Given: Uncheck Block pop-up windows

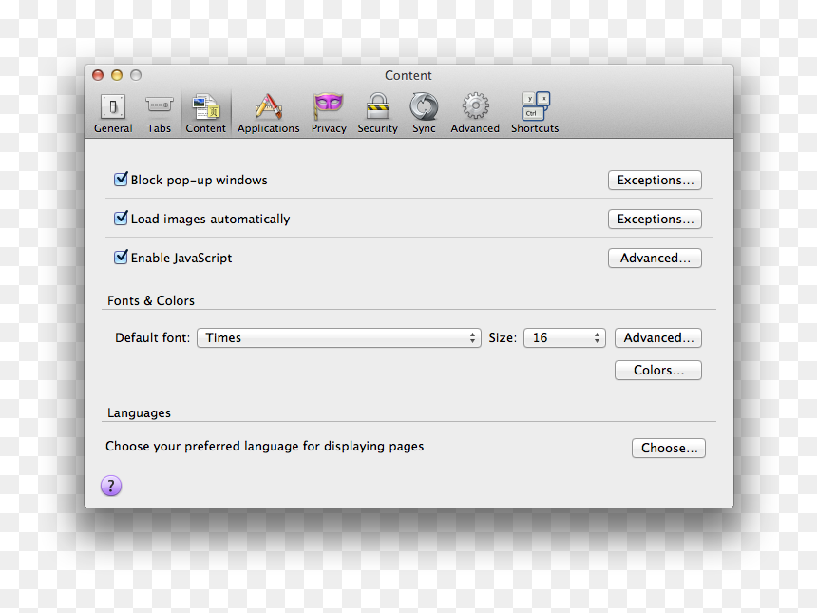Looking at the screenshot, I should coord(121,180).
